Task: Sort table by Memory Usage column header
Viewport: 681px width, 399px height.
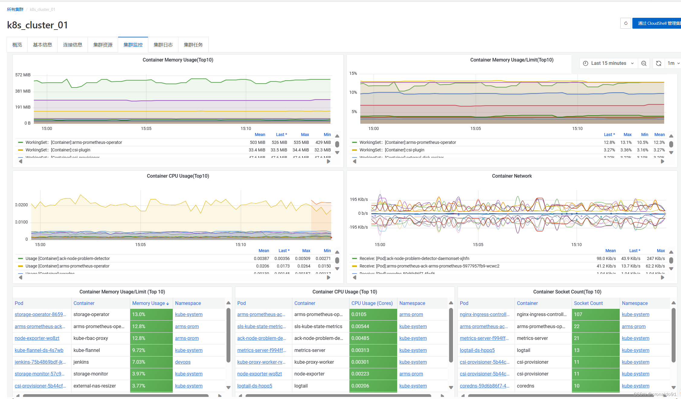Action: [x=150, y=303]
